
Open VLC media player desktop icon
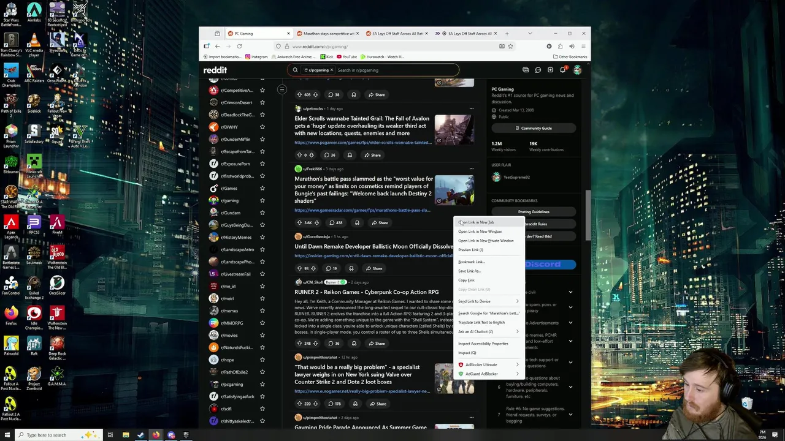point(34,43)
